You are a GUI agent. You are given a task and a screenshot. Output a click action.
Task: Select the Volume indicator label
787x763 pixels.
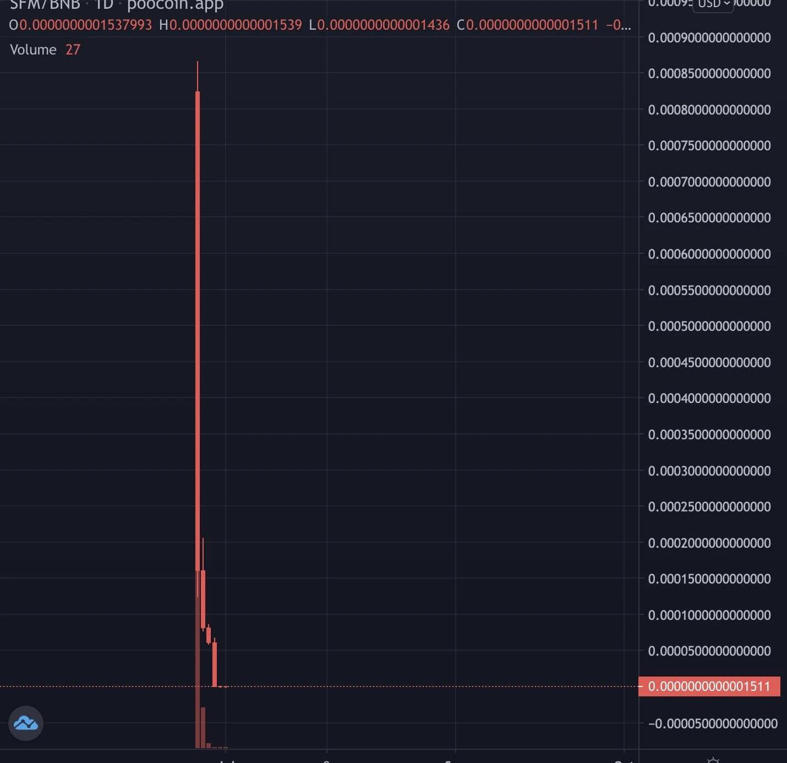point(33,50)
